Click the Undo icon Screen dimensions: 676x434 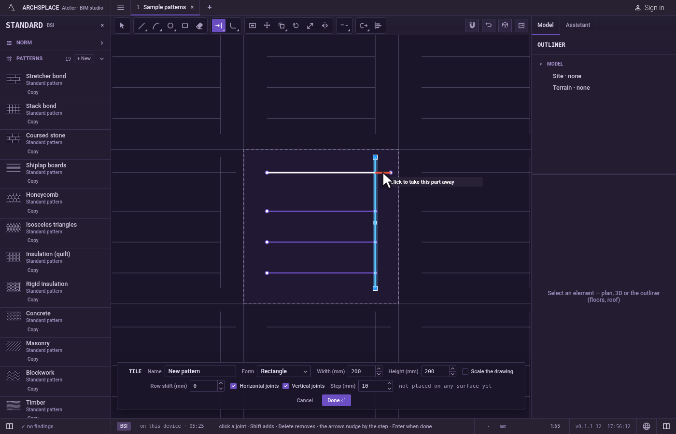489,25
